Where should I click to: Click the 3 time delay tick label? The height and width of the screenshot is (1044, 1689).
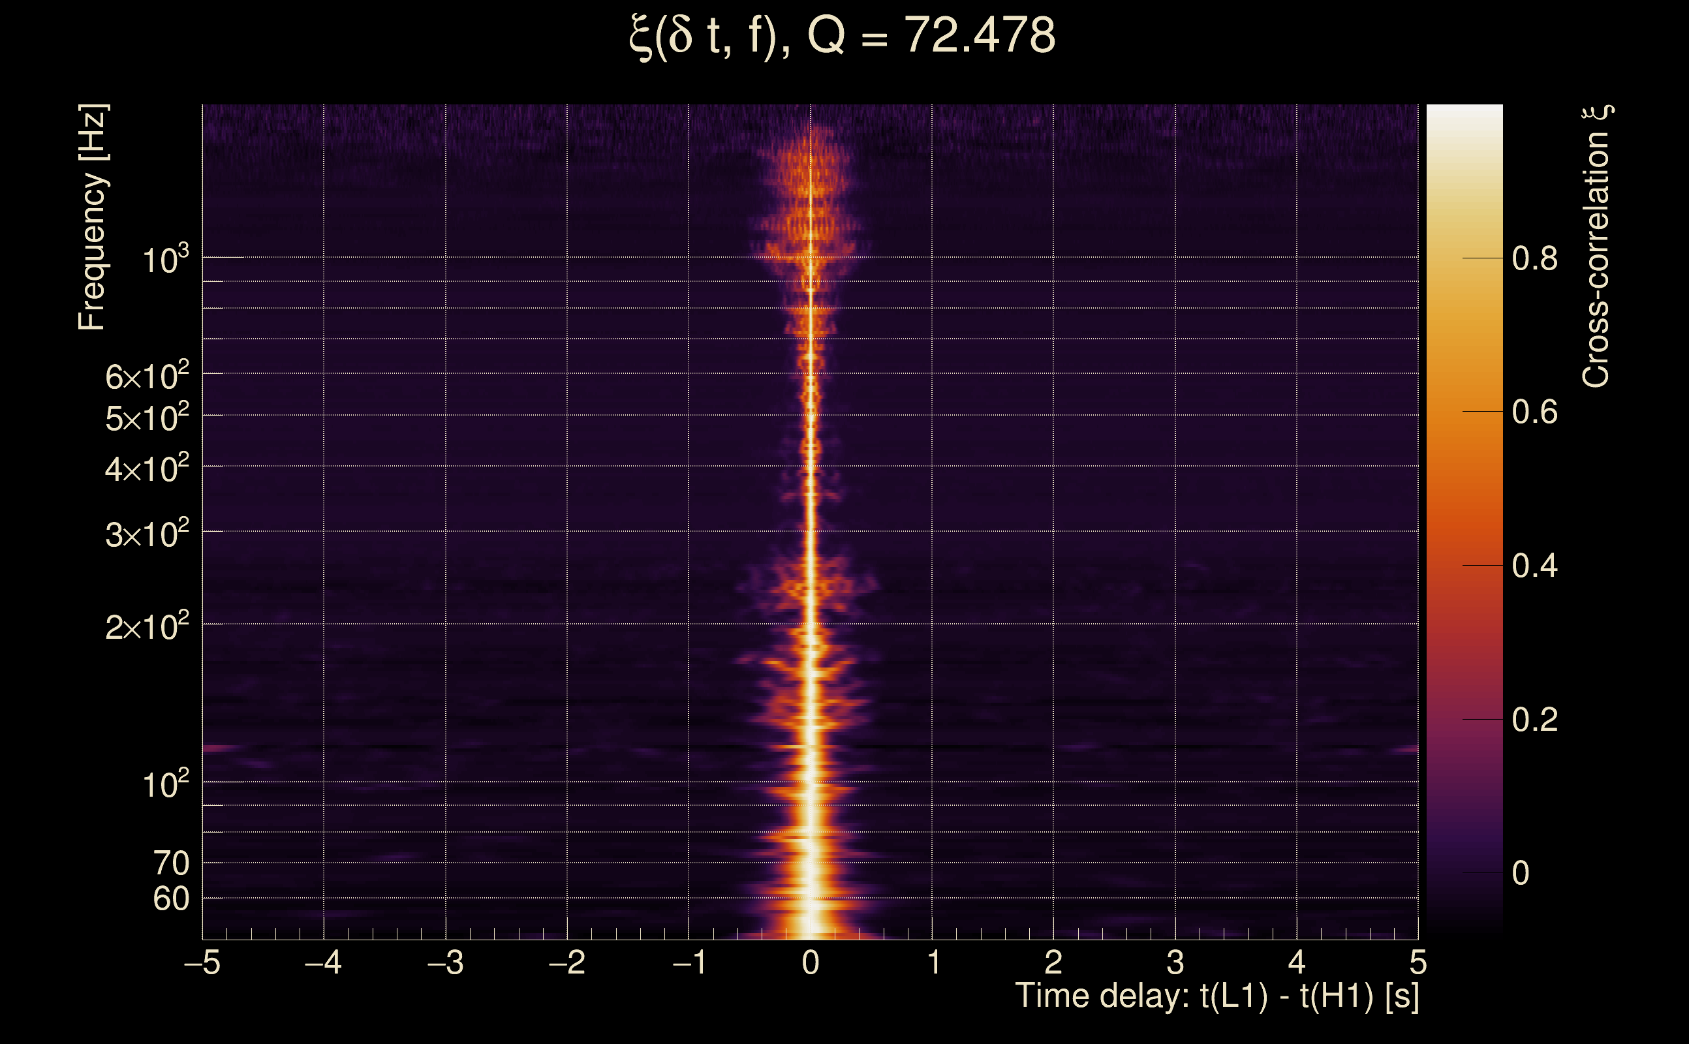[1175, 962]
